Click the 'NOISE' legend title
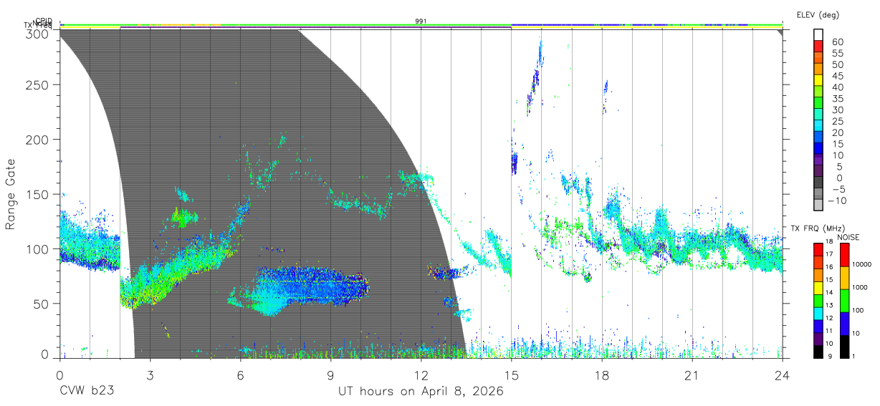The width and height of the screenshot is (880, 406). click(x=848, y=237)
